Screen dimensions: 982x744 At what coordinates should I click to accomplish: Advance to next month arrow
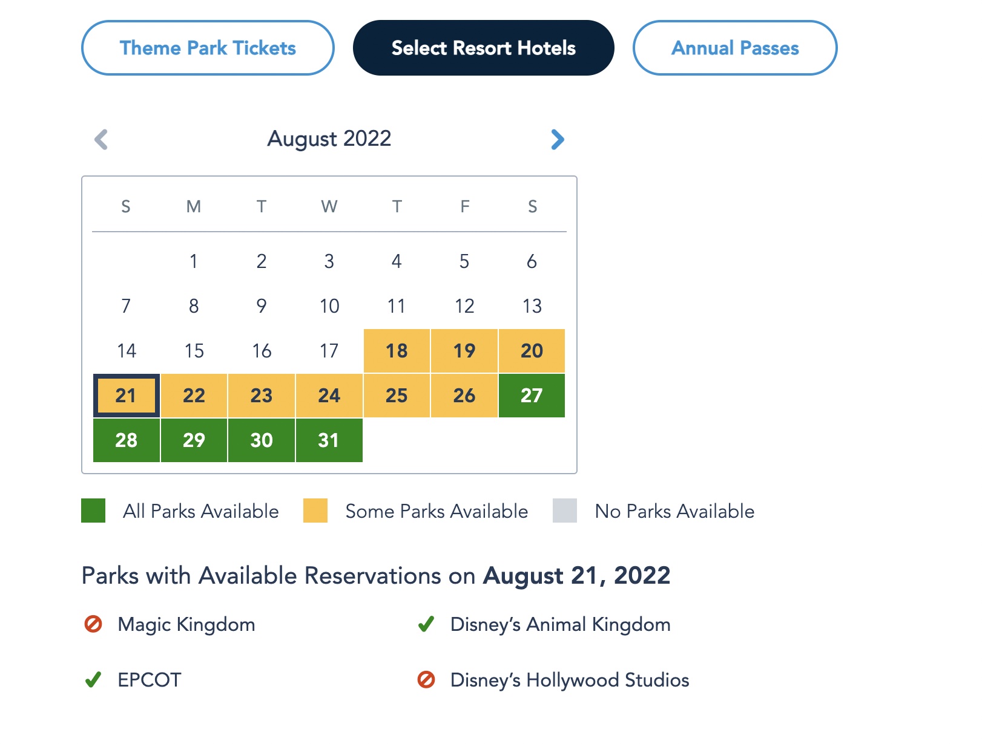tap(557, 139)
